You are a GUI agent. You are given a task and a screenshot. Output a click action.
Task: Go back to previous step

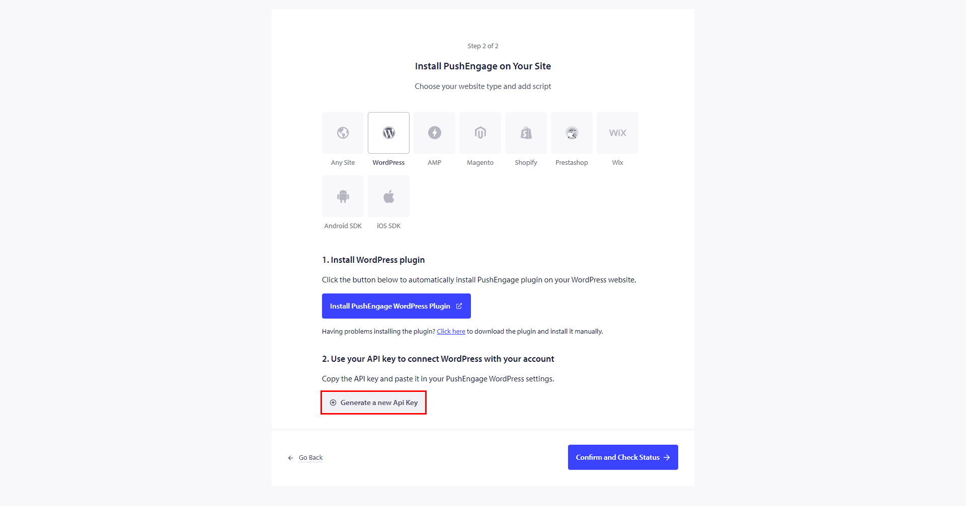coord(310,458)
